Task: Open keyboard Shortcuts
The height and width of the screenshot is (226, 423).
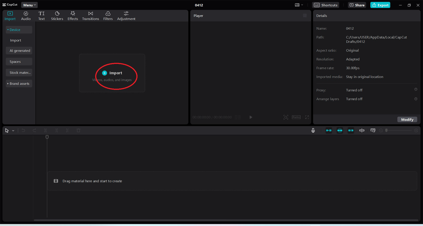Action: (326, 5)
